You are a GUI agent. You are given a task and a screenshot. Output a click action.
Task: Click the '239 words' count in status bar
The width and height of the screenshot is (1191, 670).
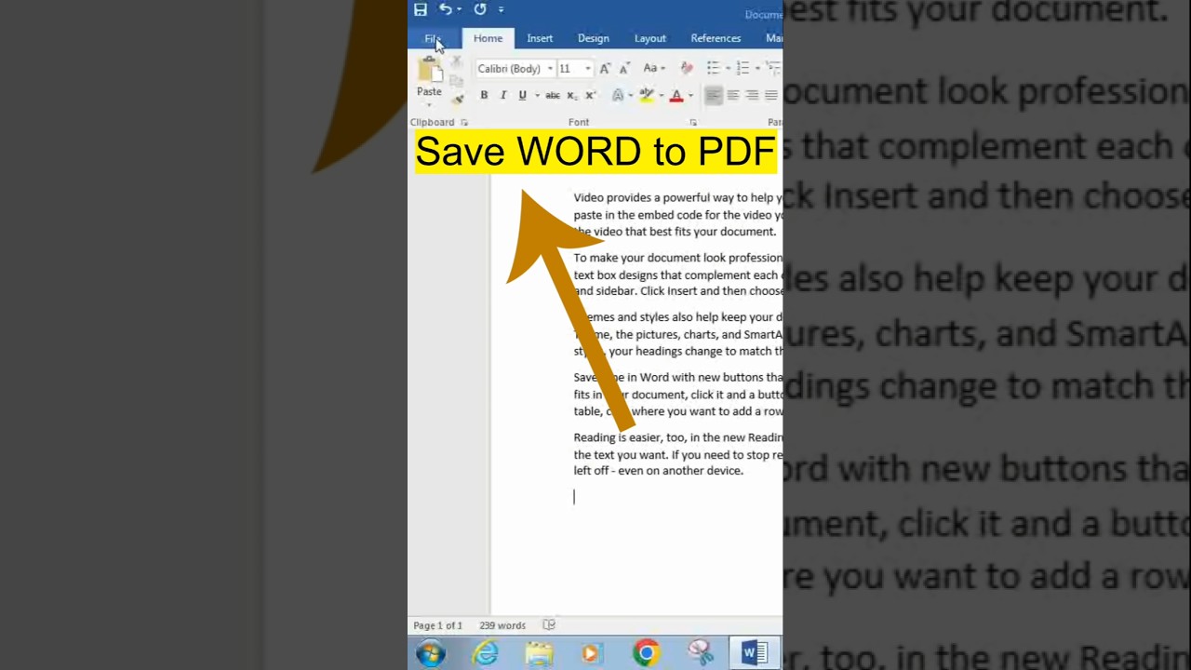502,625
